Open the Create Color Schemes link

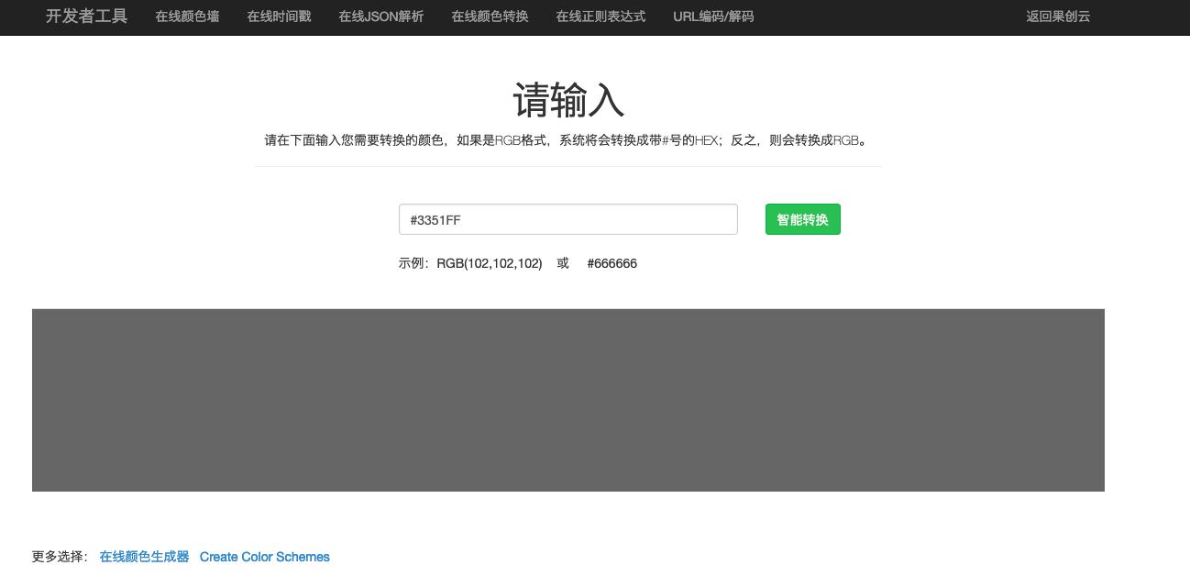tap(265, 557)
